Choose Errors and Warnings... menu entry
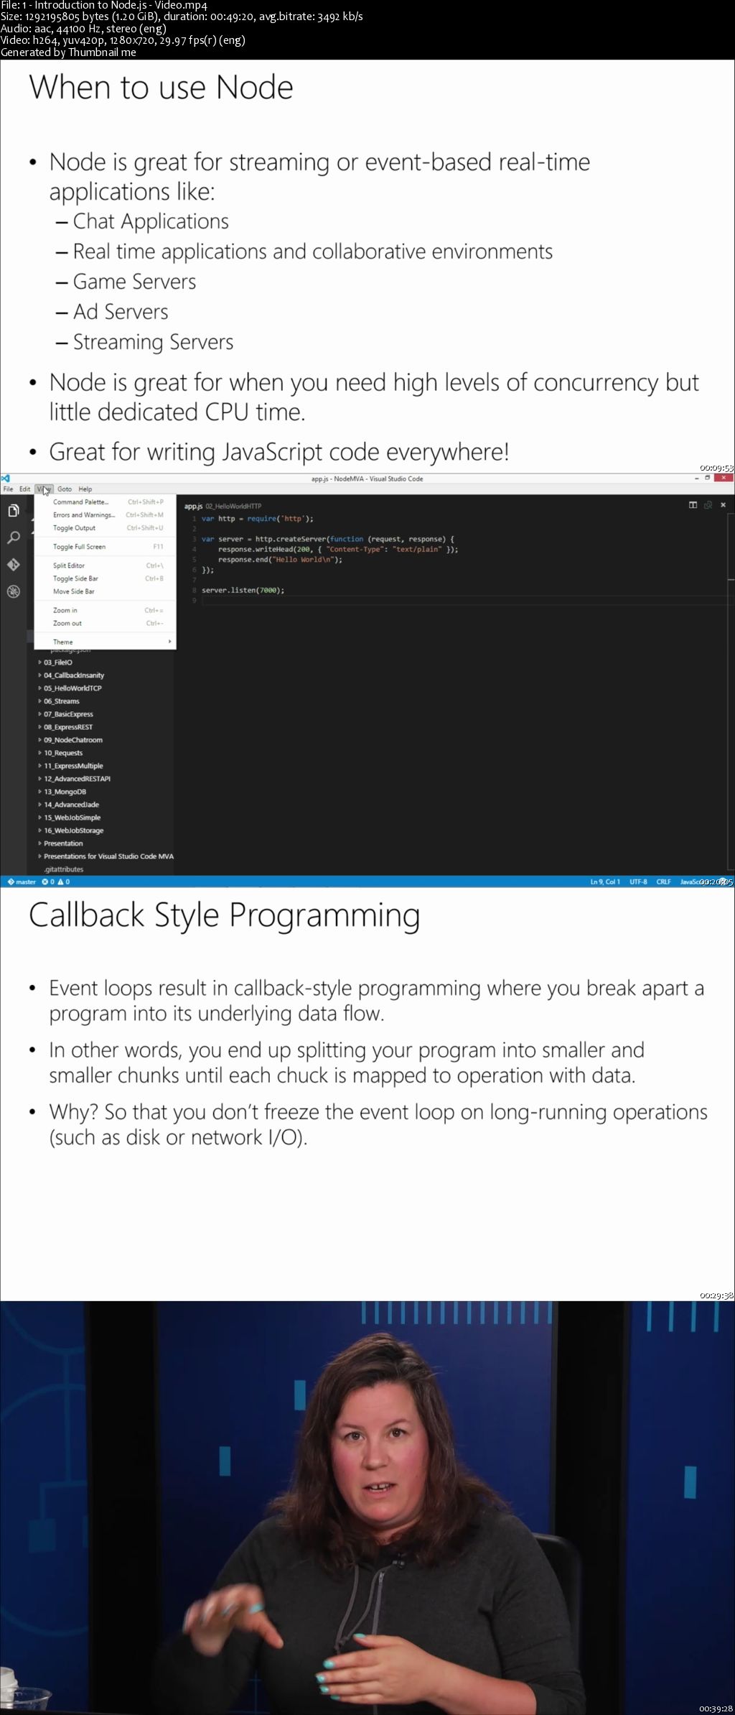The image size is (735, 1715). click(106, 514)
